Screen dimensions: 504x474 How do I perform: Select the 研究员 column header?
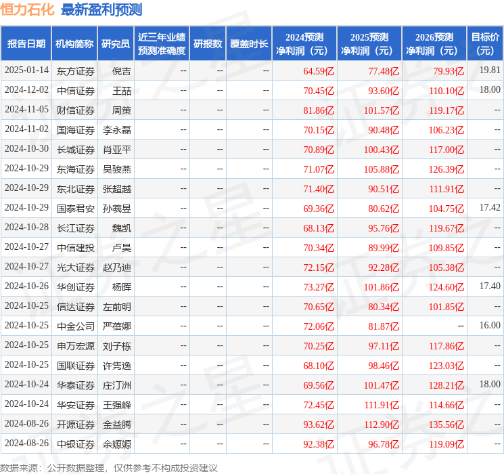[x=115, y=44]
